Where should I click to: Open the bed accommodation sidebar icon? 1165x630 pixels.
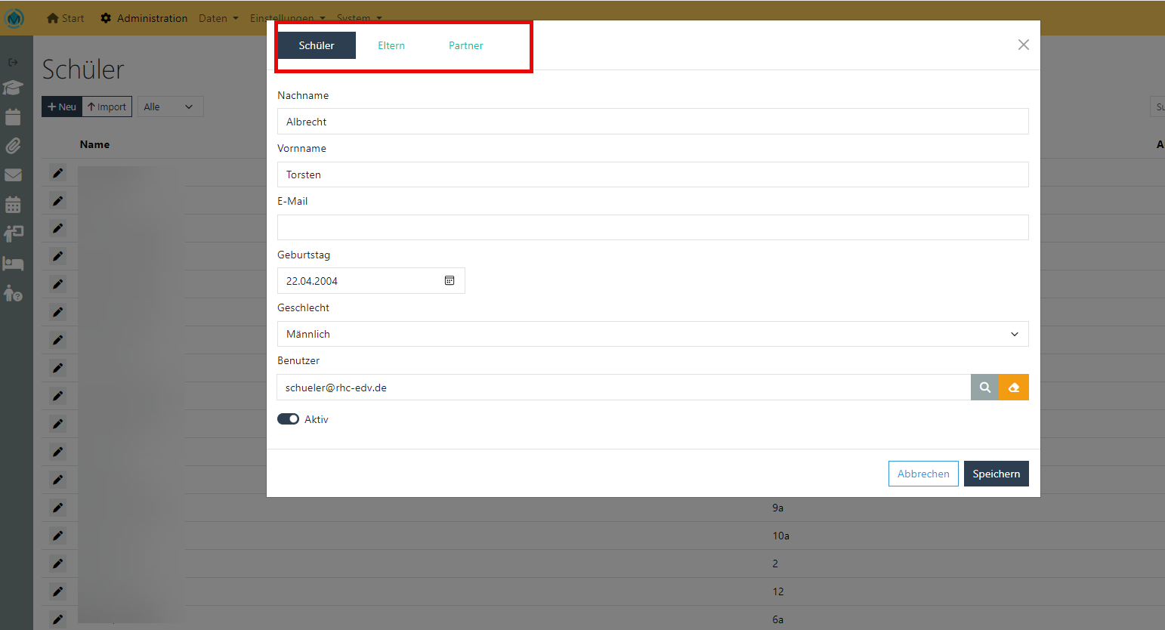pyautogui.click(x=13, y=264)
